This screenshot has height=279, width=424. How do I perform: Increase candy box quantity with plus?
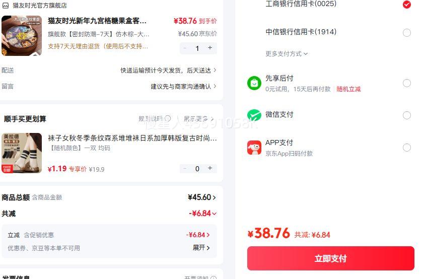click(x=210, y=48)
